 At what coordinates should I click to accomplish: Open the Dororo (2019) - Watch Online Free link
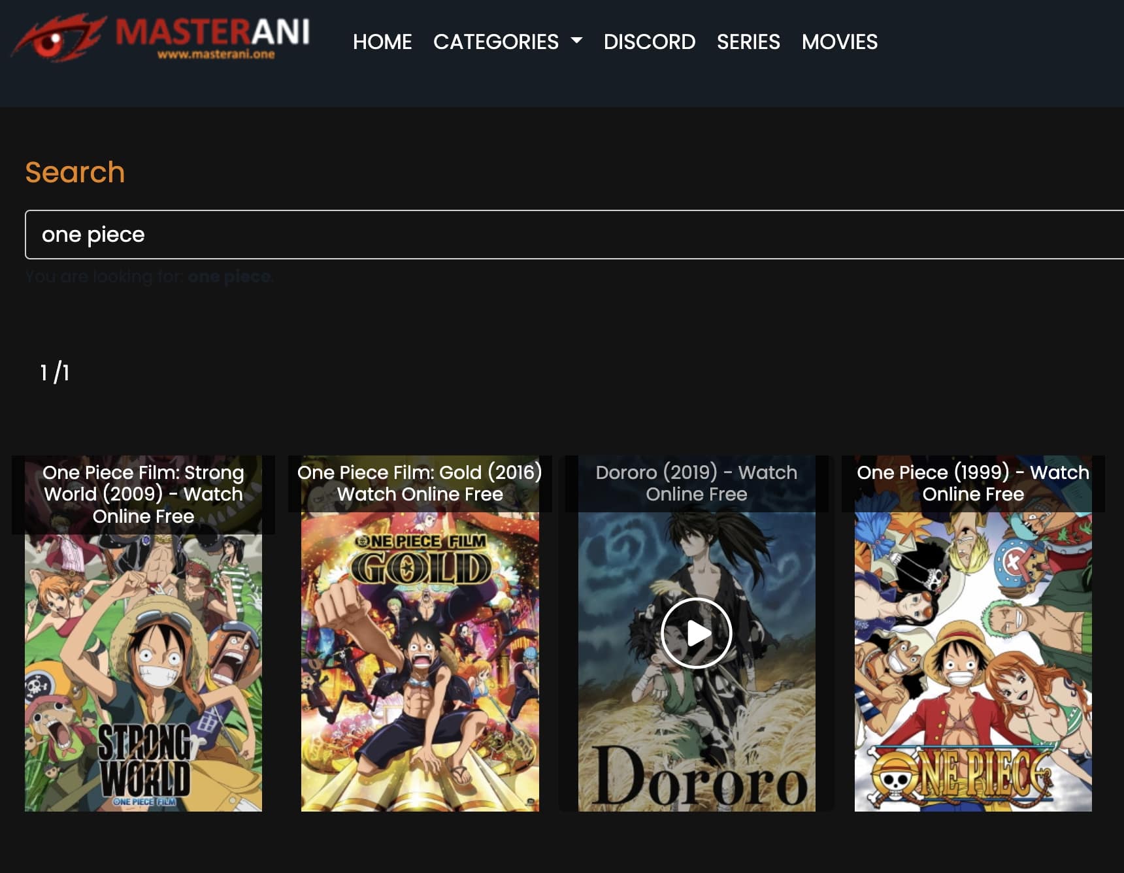696,483
